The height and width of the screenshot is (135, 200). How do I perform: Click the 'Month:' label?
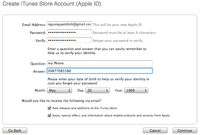point(40,90)
